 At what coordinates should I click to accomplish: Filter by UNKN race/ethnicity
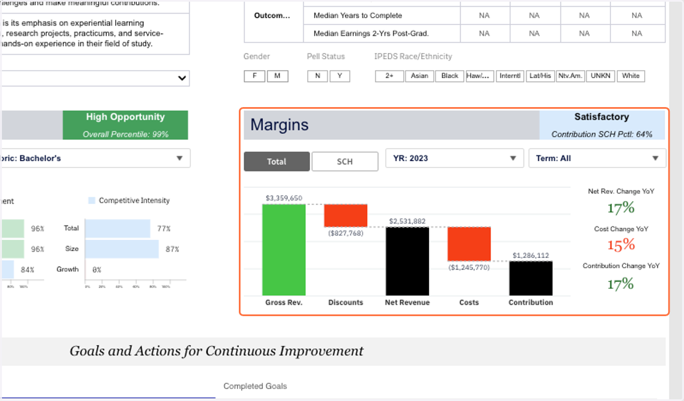pyautogui.click(x=601, y=76)
